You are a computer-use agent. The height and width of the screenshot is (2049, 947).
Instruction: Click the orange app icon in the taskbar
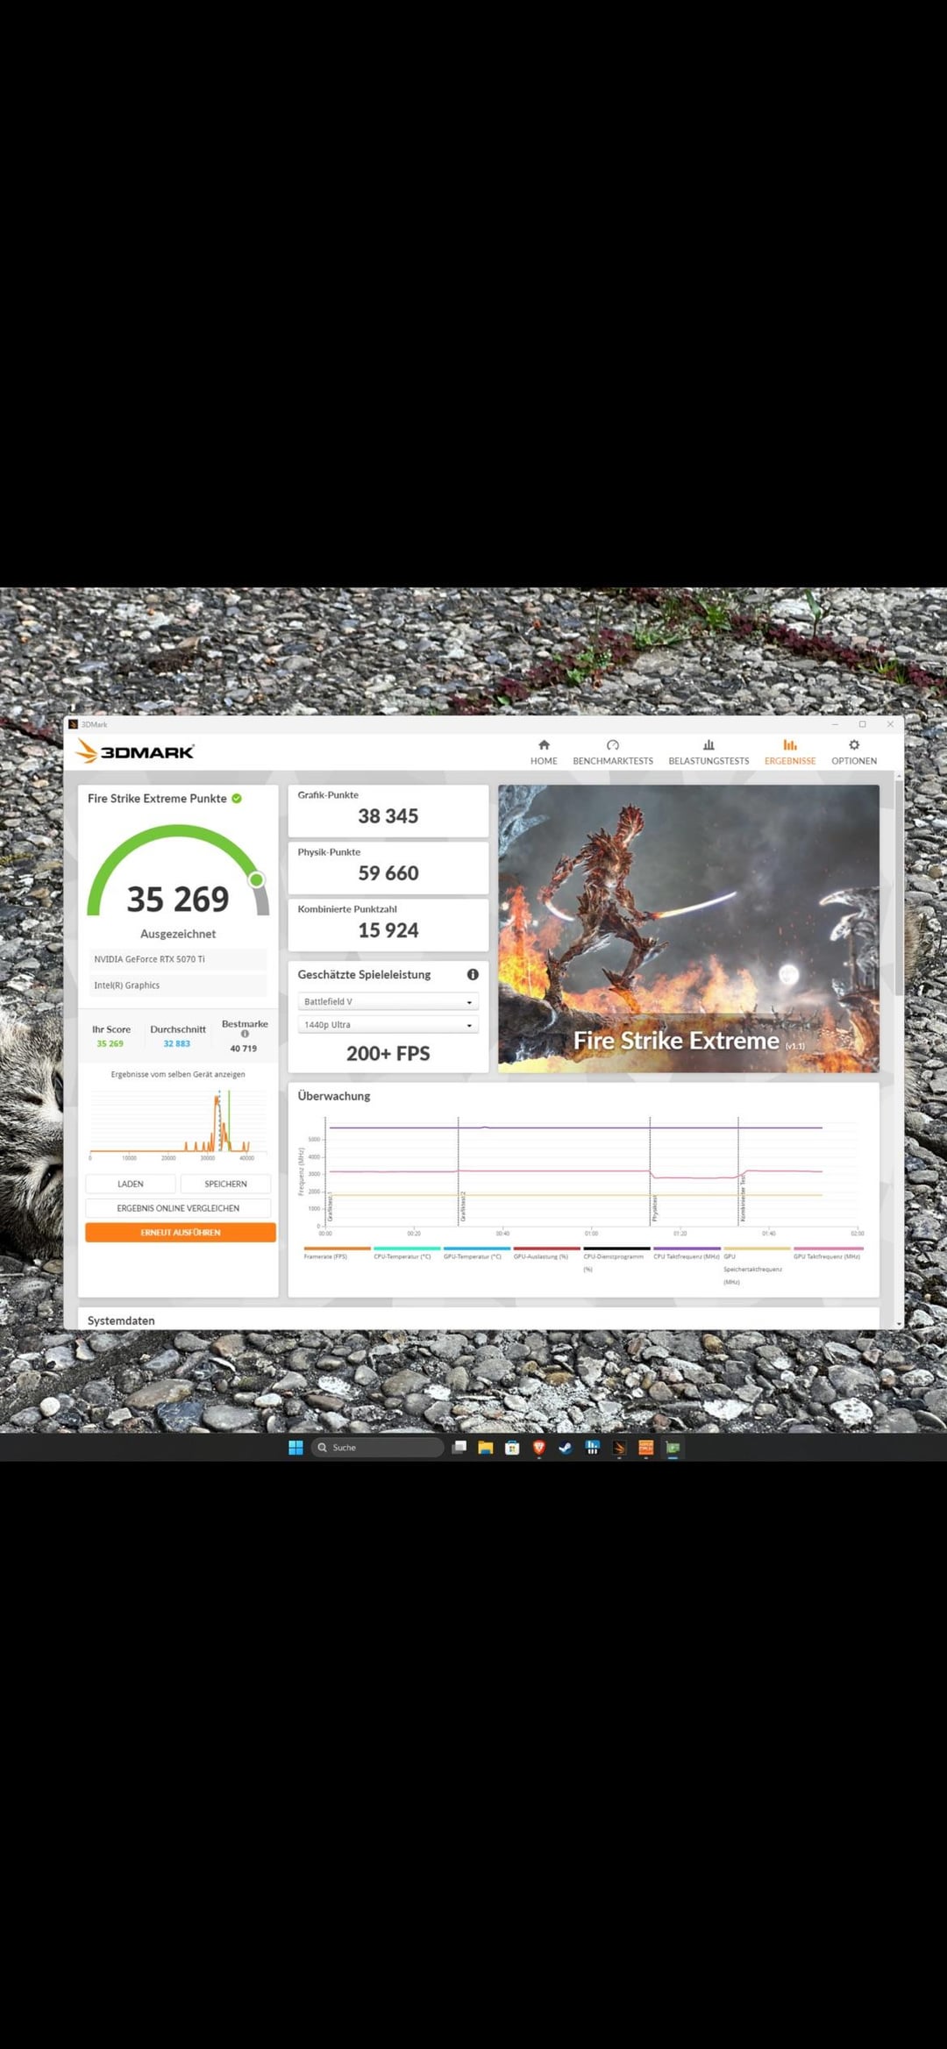tap(646, 1447)
